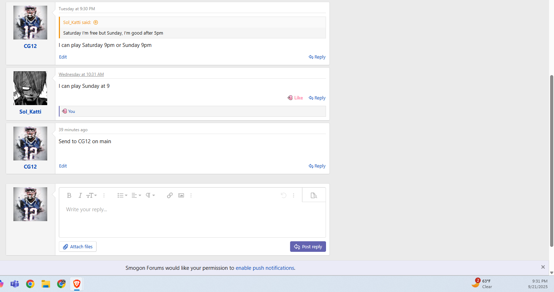
Task: Click the Post reply button
Action: [x=308, y=247]
